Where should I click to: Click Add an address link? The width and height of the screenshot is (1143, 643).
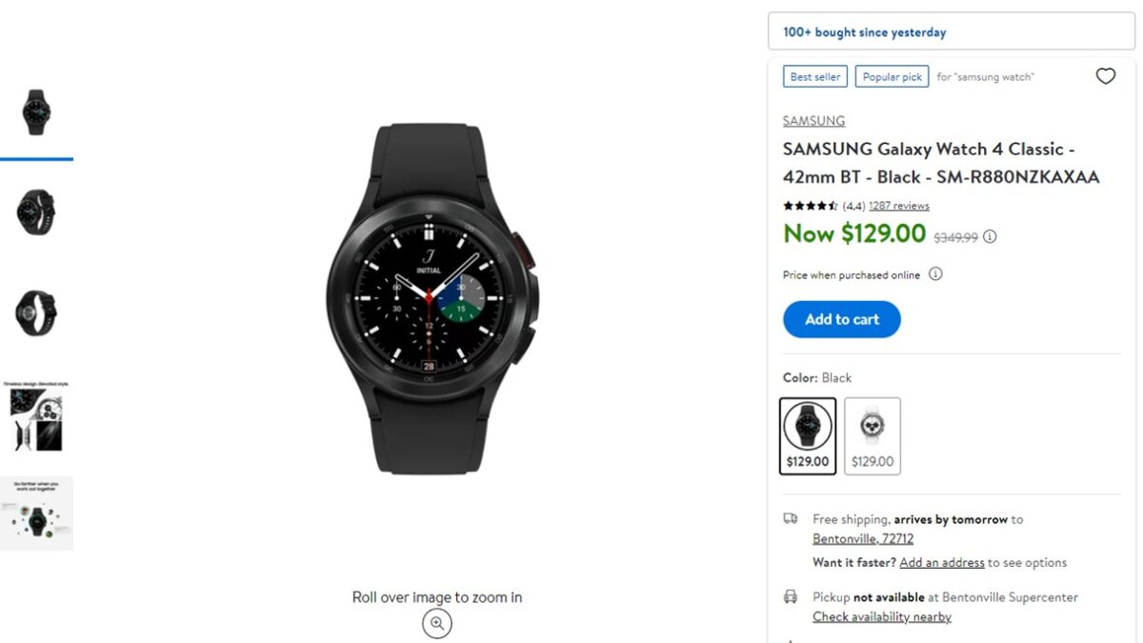click(x=941, y=562)
